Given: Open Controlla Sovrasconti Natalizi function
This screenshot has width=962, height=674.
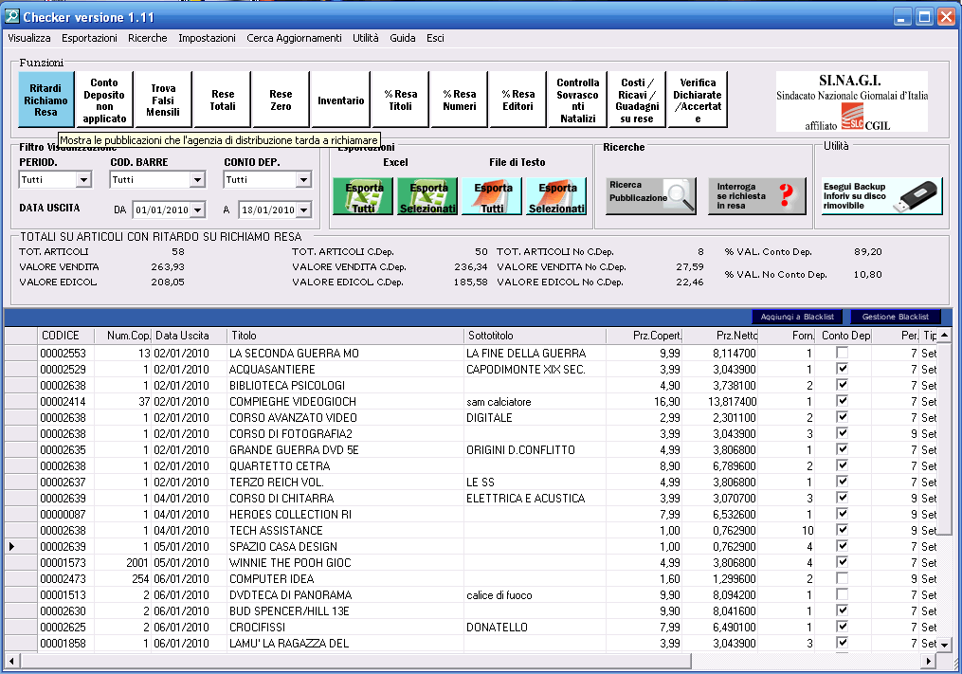Looking at the screenshot, I should (577, 100).
